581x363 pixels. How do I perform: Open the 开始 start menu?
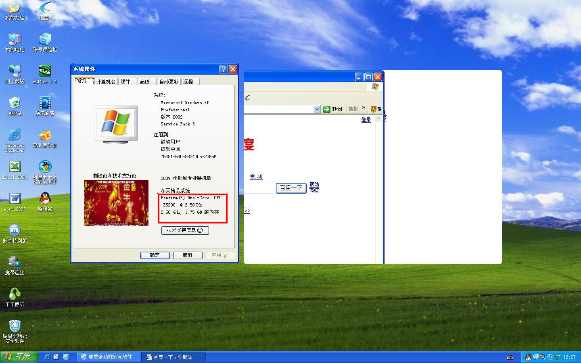(19, 357)
